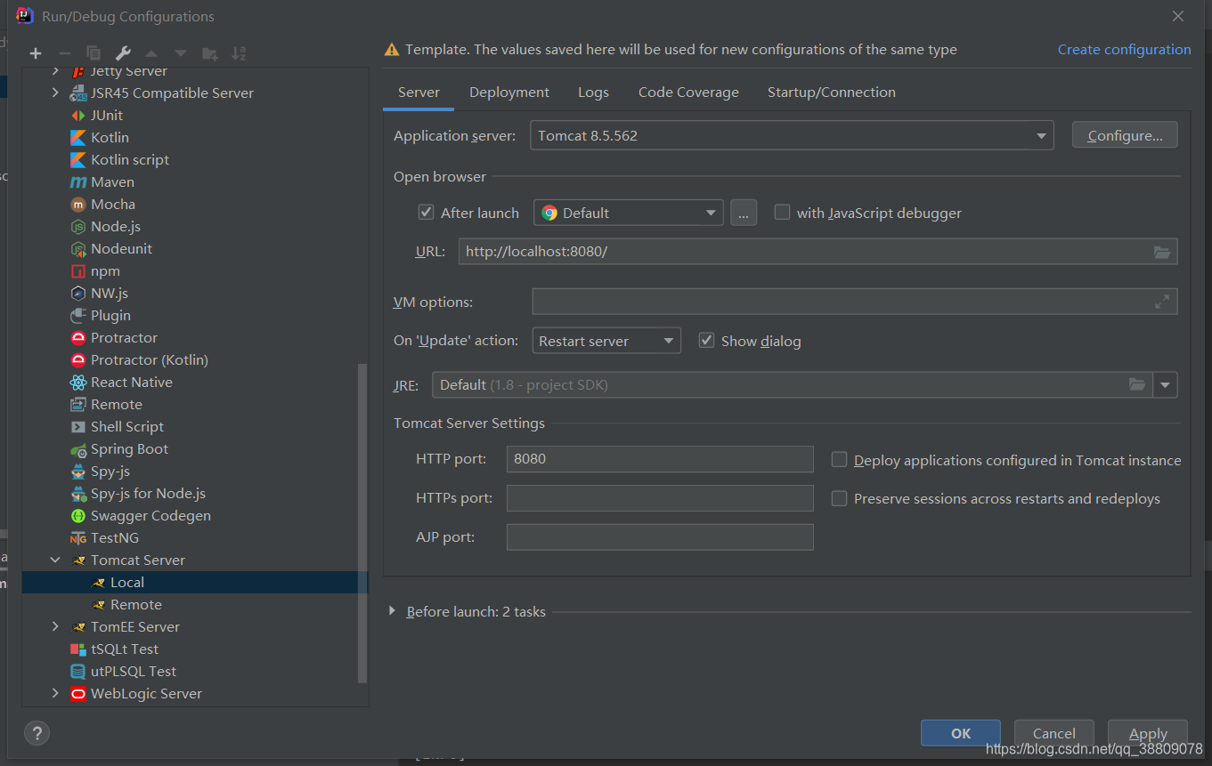This screenshot has height=766, width=1212.
Task: Open edit templates wrench icon
Action: click(124, 53)
